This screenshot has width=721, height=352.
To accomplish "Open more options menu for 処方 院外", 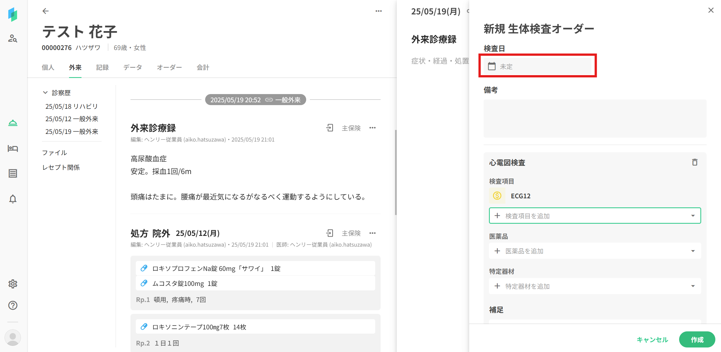I will pos(372,233).
